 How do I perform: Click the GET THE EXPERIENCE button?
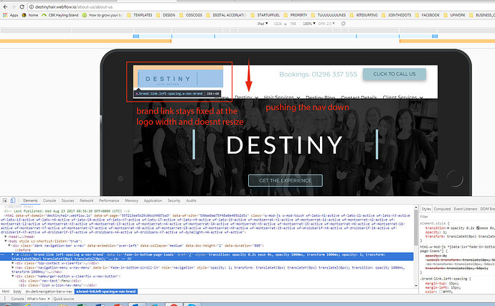coord(286,180)
